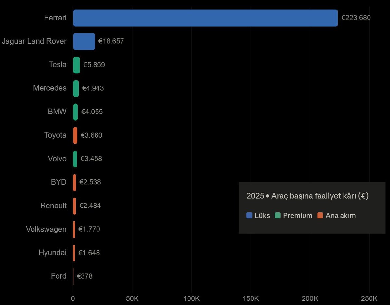Click the €3.458 value label
The width and height of the screenshot is (390, 305).
tap(91, 159)
